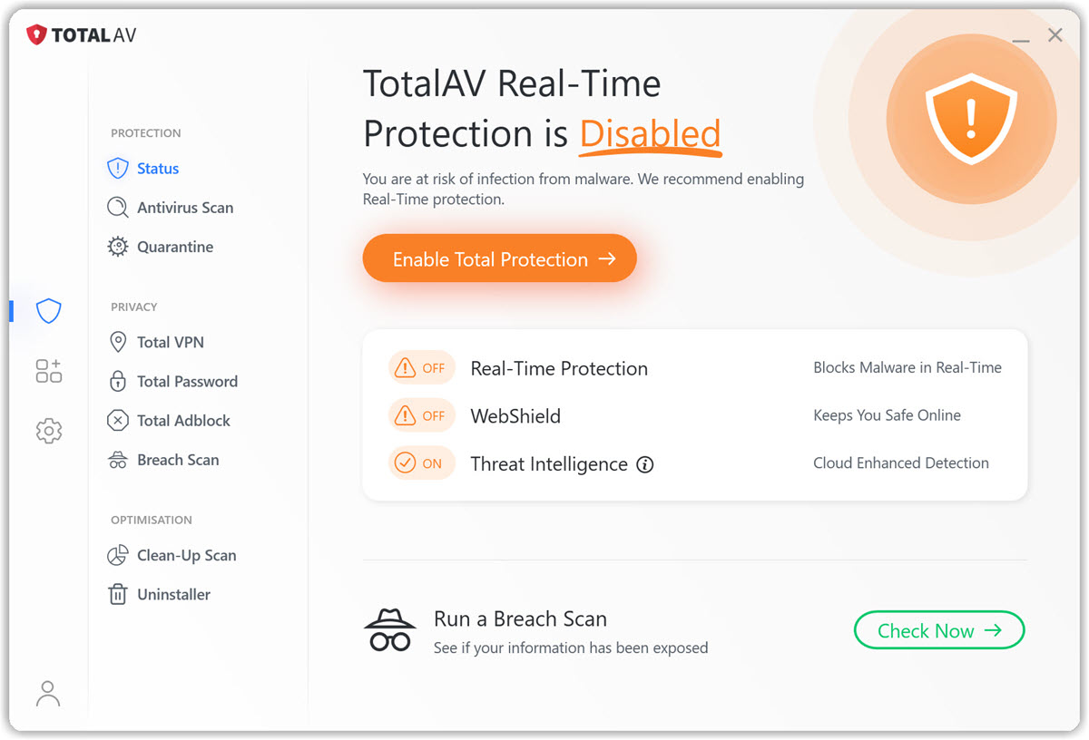Select Status in the Protection menu
The width and height of the screenshot is (1089, 740).
click(x=157, y=169)
